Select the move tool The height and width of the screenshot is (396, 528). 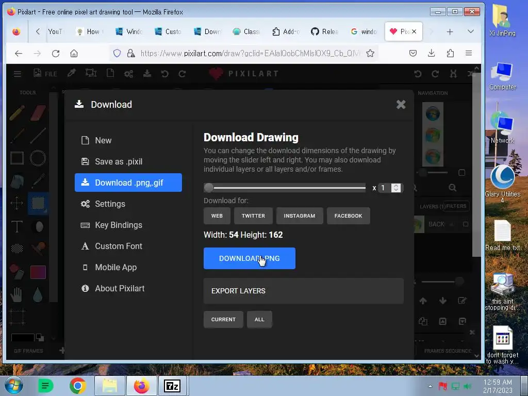17,203
